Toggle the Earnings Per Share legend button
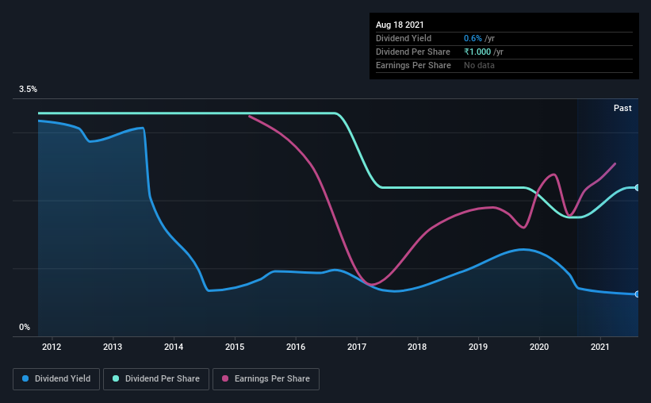 [x=266, y=379]
